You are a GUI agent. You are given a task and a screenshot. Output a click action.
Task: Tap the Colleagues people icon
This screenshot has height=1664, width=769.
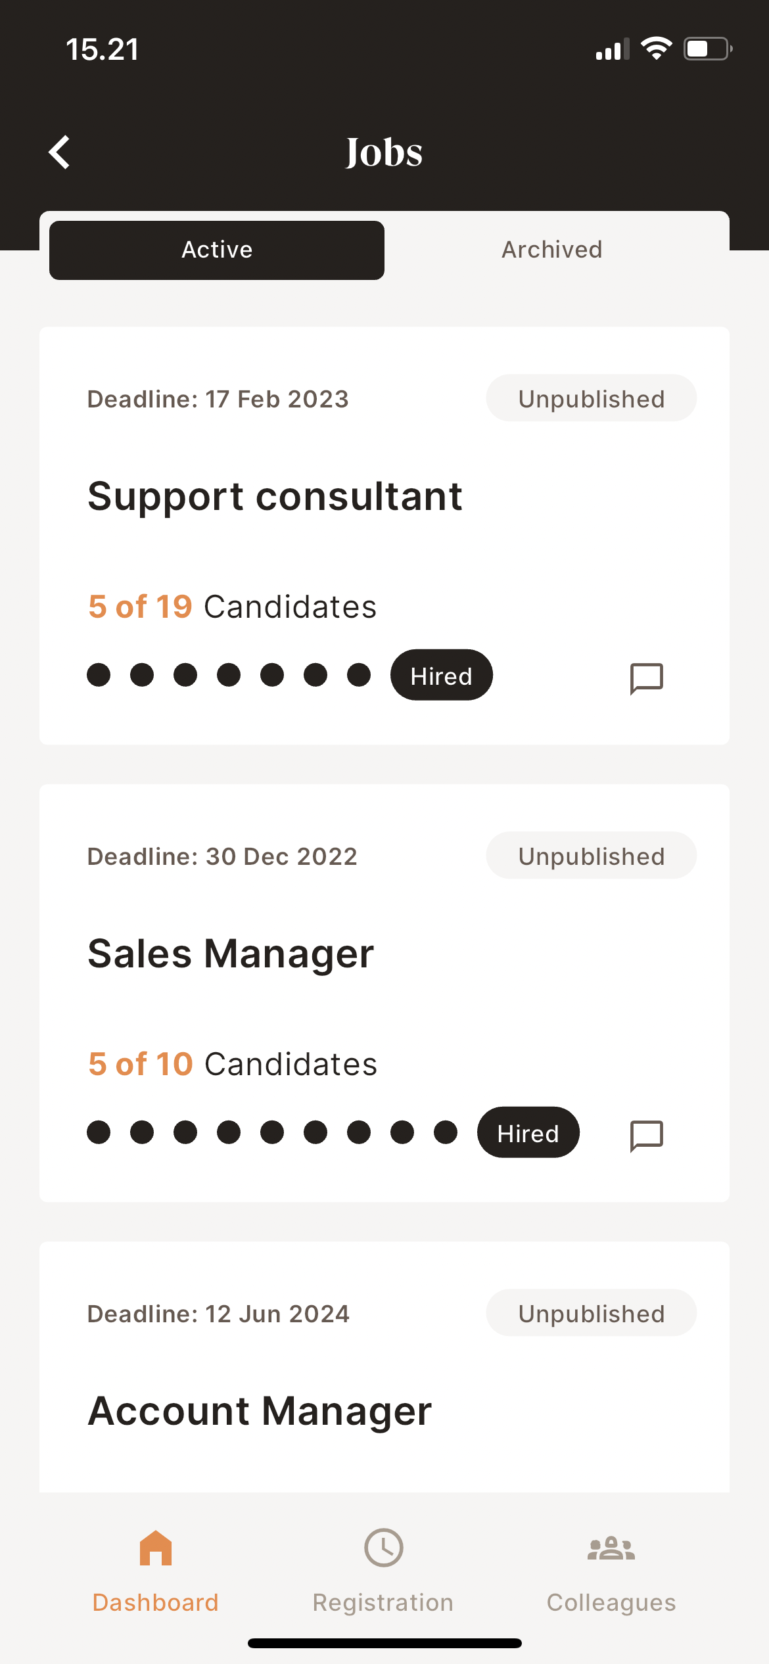(611, 1548)
